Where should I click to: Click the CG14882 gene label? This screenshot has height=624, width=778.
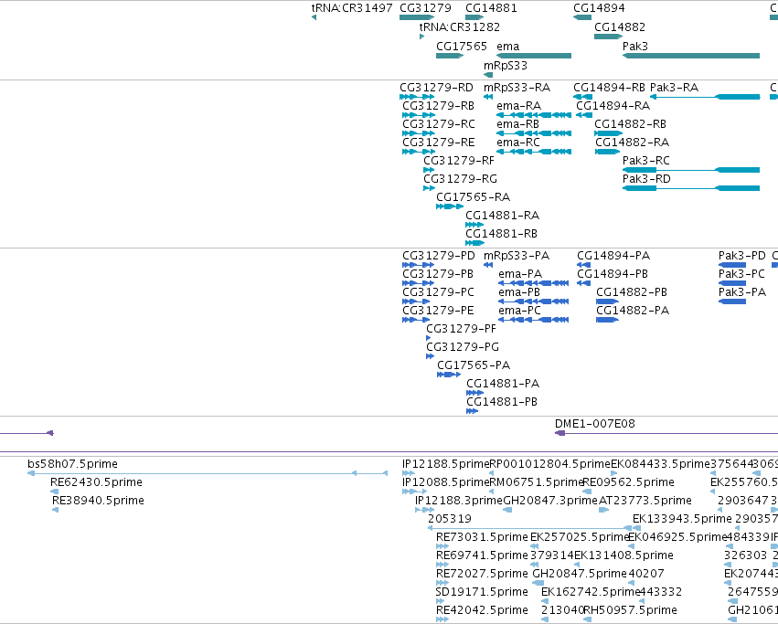tap(620, 26)
